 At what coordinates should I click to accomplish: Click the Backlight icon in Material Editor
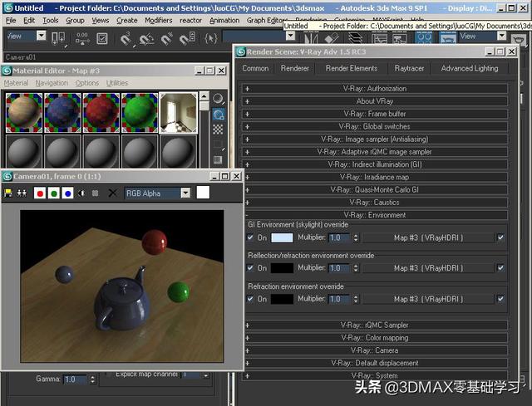pos(218,115)
